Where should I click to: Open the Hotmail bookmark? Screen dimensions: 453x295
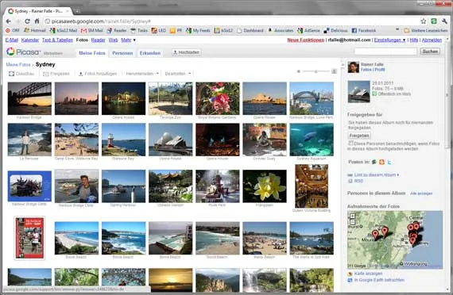point(35,30)
